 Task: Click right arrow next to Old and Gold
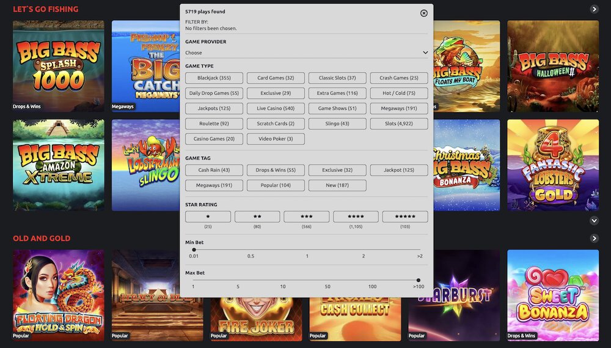tap(594, 238)
